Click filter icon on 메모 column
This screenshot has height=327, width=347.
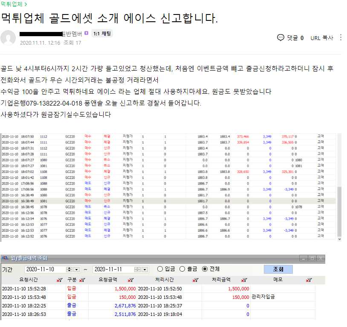pos(309,280)
